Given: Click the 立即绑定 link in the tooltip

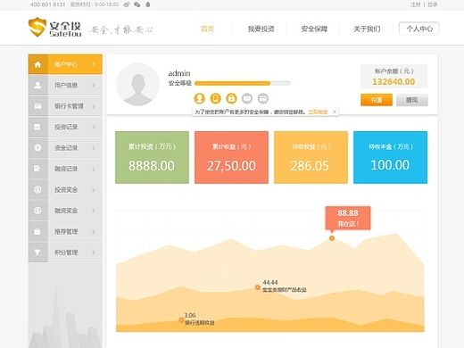Looking at the screenshot, I should pyautogui.click(x=318, y=112).
